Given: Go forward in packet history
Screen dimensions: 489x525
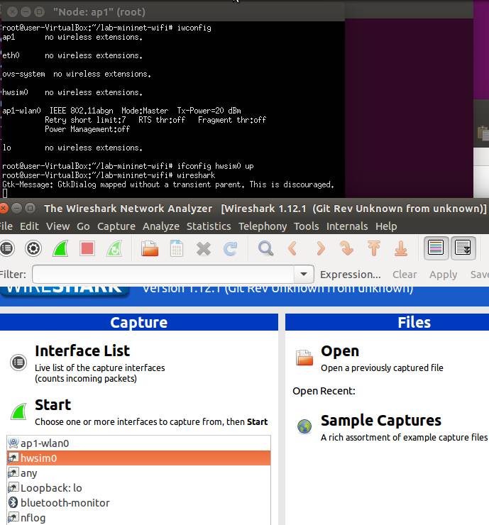Looking at the screenshot, I should point(321,248).
